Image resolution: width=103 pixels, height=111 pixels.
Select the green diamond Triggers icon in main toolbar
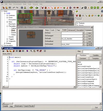pyautogui.click(x=64, y=8)
